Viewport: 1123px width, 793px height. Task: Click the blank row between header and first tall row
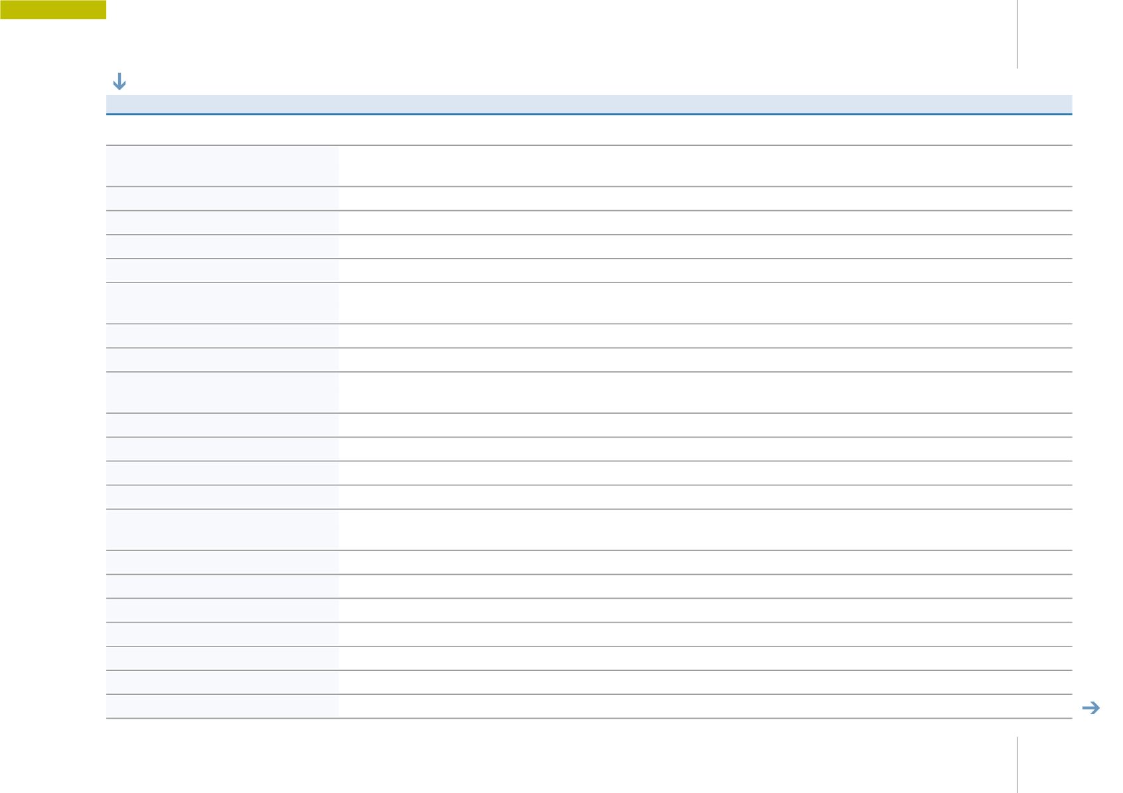(589, 130)
